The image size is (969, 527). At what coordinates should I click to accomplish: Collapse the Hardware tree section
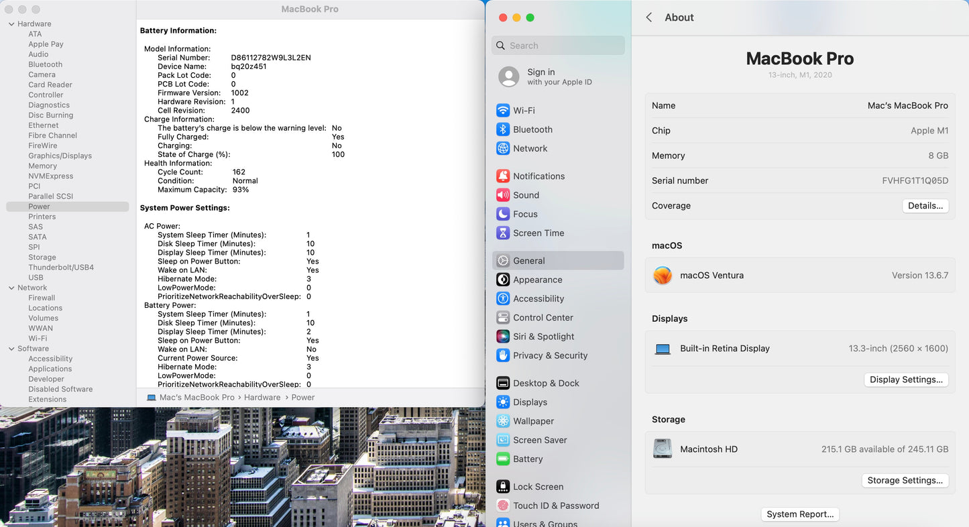click(x=11, y=24)
